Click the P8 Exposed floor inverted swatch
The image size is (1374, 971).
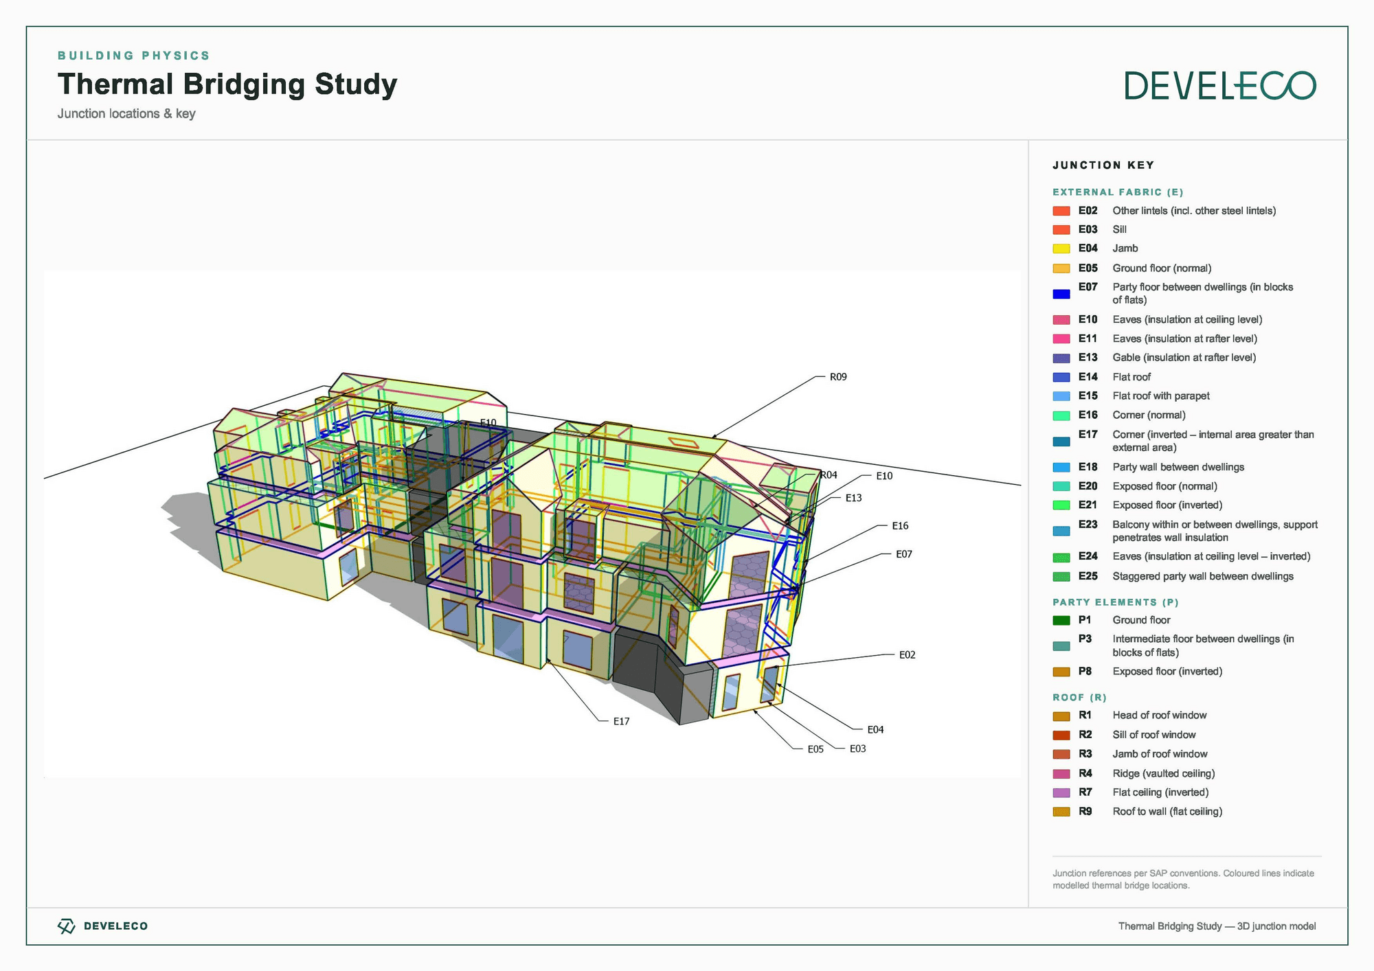(1061, 672)
